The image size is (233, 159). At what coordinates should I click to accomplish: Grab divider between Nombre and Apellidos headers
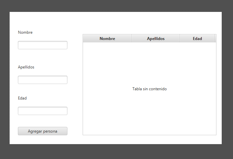(132, 39)
